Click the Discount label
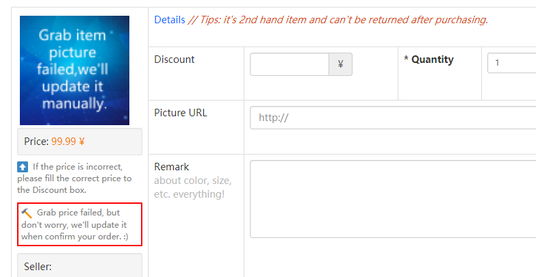Screen dimensions: 536x277 (x=175, y=60)
